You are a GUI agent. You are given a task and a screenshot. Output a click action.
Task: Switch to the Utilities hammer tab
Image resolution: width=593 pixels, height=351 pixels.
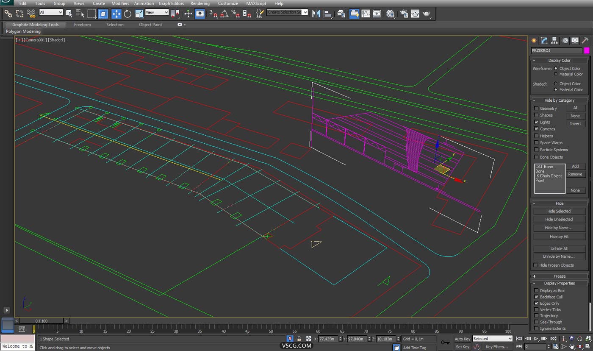pos(585,41)
